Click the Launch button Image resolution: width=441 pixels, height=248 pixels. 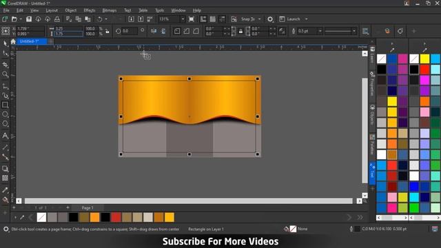point(290,19)
